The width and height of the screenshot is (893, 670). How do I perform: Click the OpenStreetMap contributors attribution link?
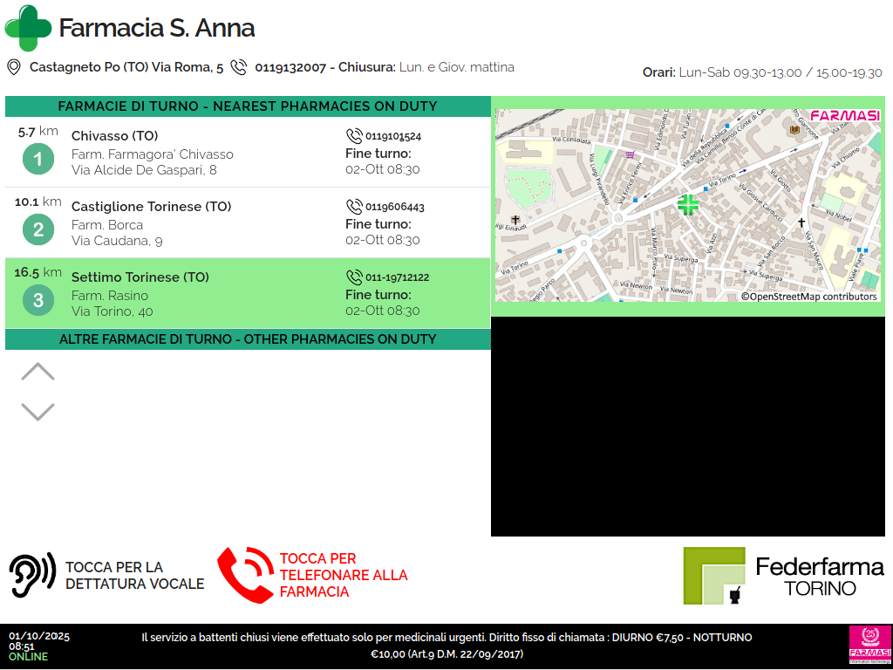[x=808, y=297]
